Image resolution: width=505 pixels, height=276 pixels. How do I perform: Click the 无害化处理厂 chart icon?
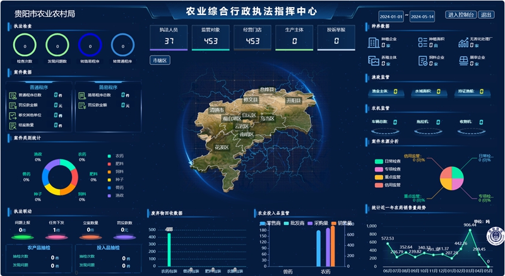point(462,42)
